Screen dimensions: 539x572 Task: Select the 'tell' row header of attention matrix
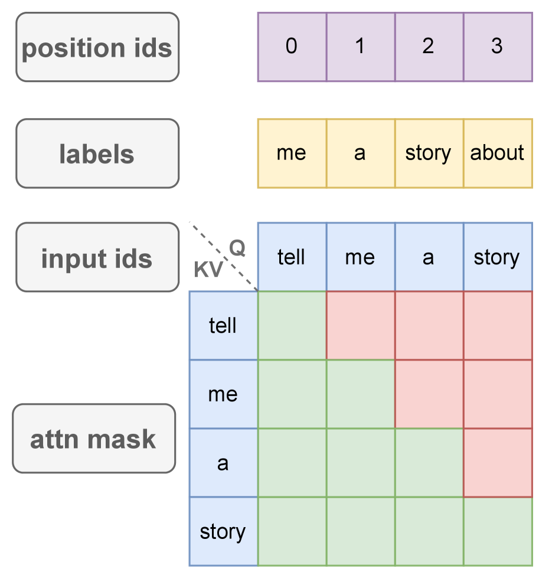click(x=223, y=325)
